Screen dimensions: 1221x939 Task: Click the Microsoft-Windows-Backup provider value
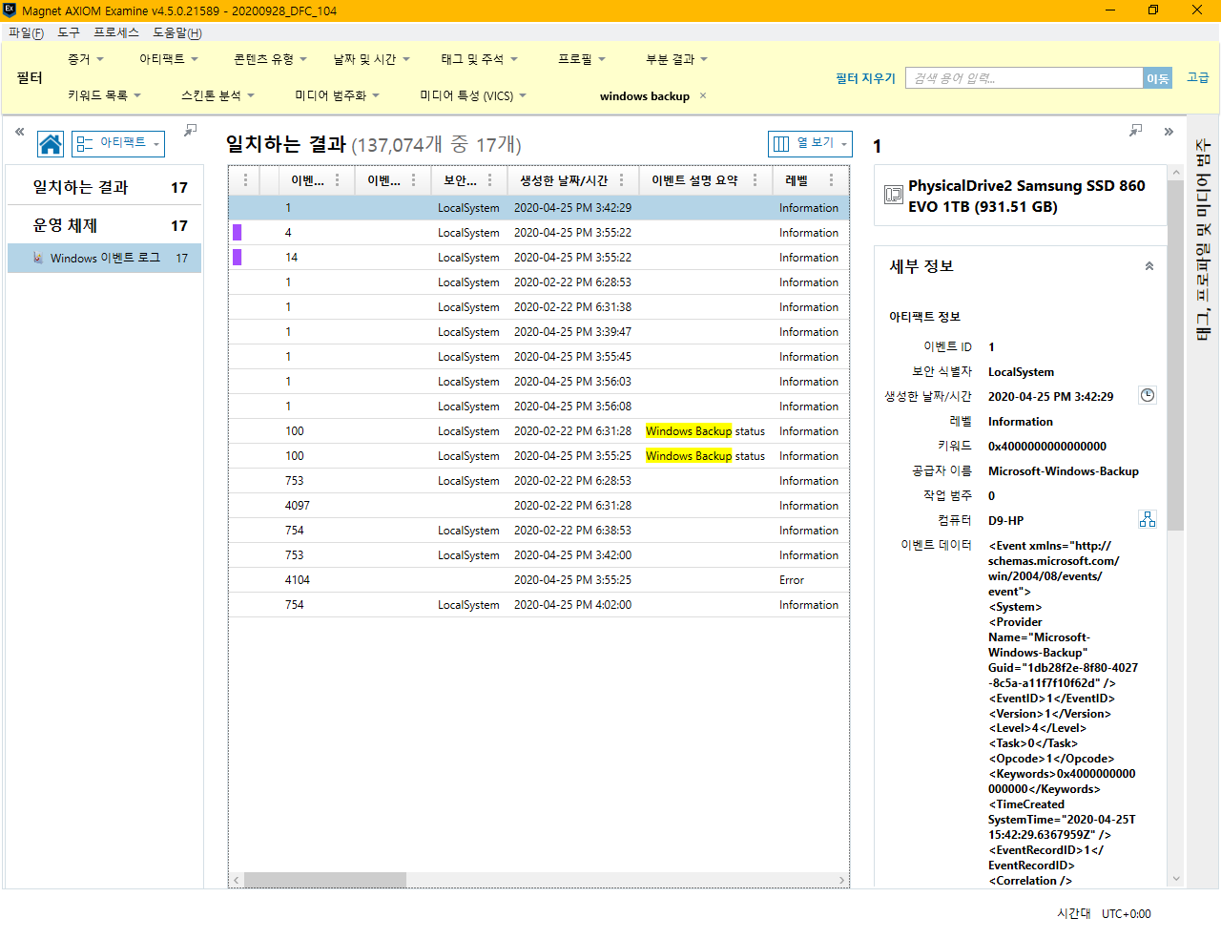(x=1063, y=470)
